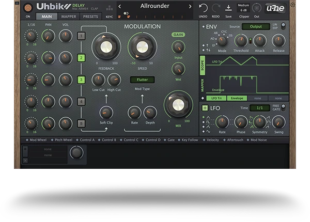Click the Undo arrow icon
Image resolution: width=310 pixels, height=222 pixels.
point(204,8)
